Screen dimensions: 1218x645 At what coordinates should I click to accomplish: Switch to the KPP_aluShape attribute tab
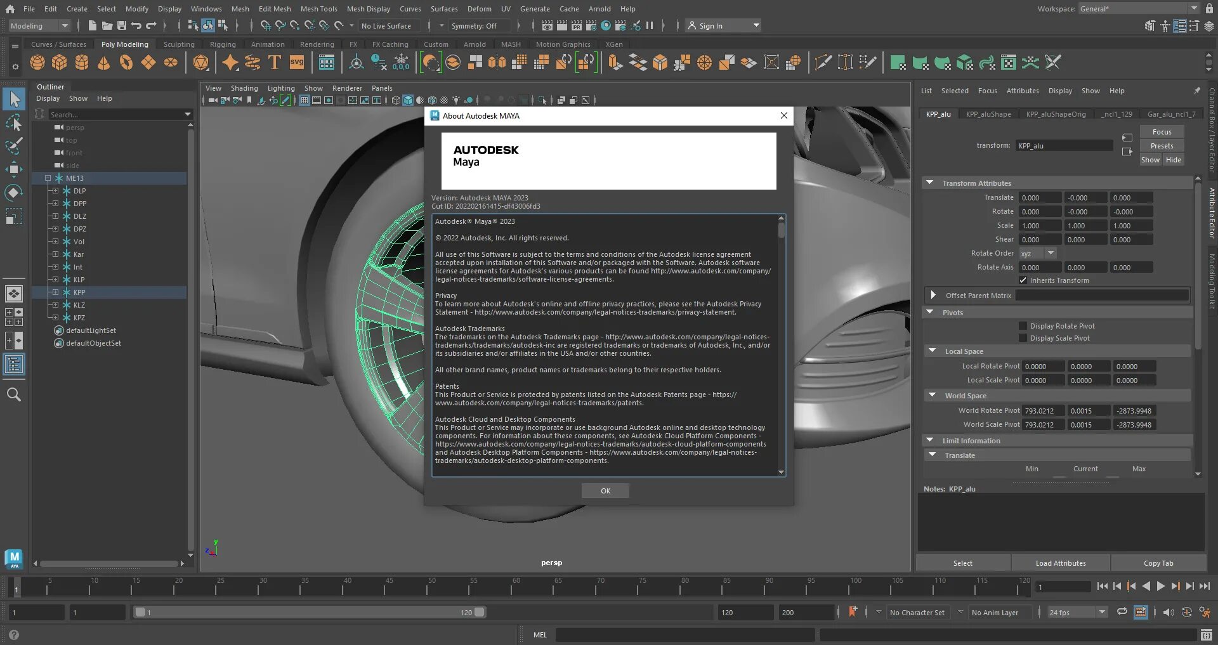[x=988, y=114]
